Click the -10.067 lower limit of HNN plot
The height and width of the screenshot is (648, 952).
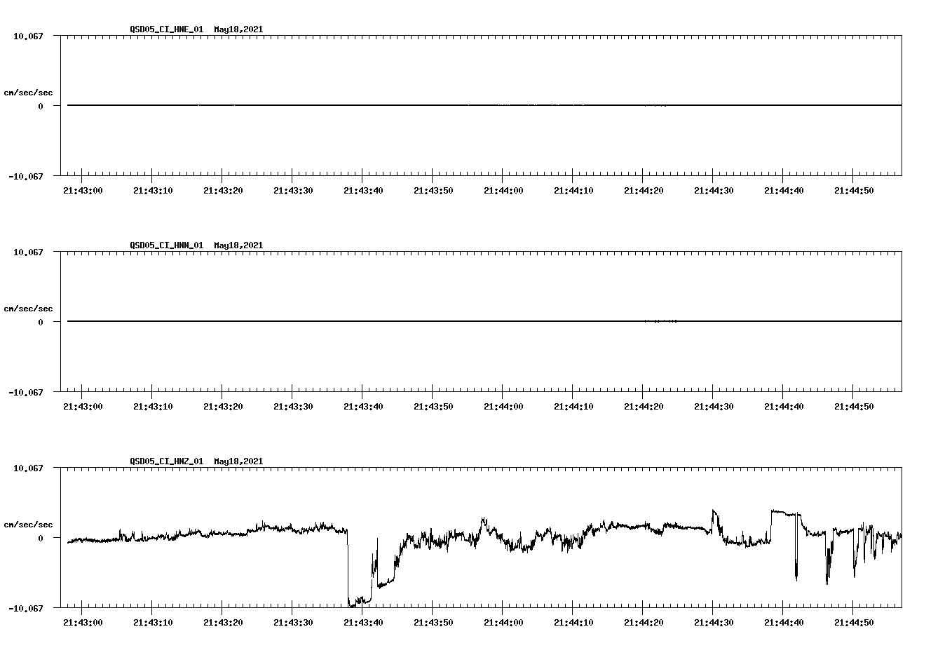(26, 393)
